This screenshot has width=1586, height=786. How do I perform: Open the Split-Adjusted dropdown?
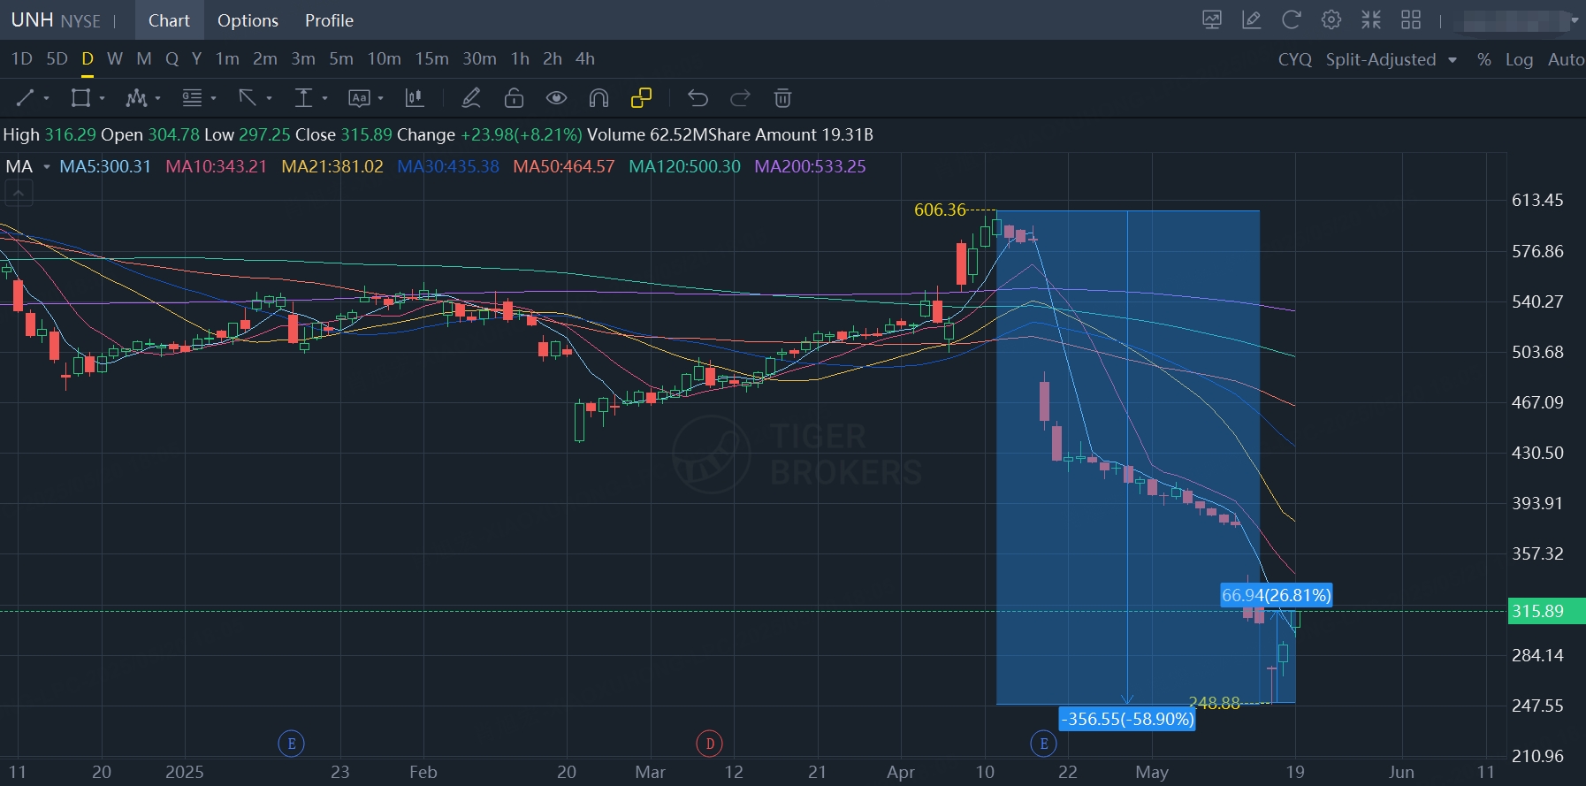1392,59
